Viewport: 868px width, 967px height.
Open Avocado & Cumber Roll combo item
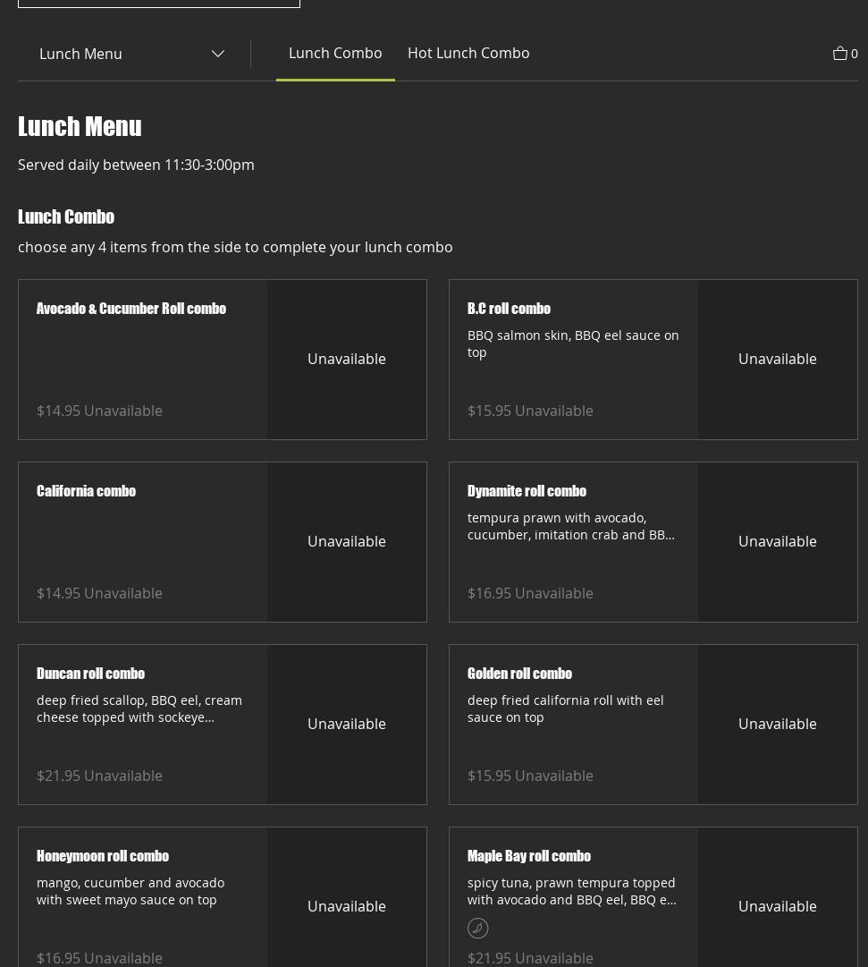(131, 309)
